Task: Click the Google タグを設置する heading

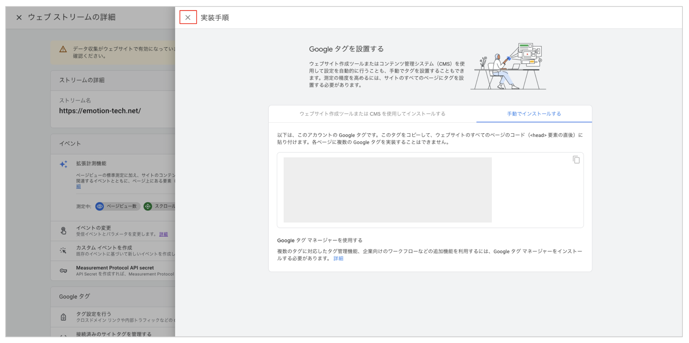Action: tap(347, 49)
